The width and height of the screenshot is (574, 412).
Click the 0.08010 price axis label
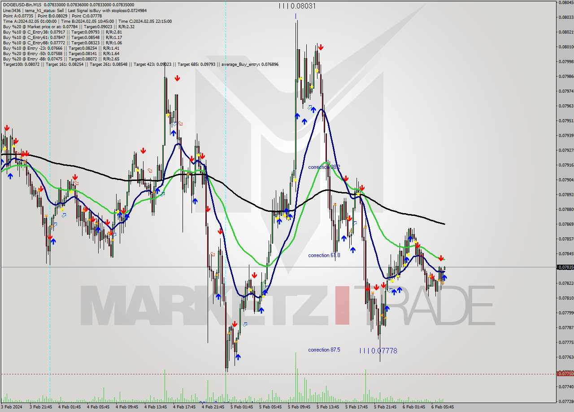566,47
